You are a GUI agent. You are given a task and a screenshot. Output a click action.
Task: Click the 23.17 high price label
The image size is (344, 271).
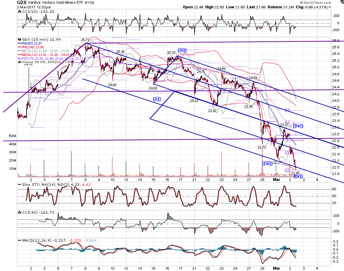[284, 125]
